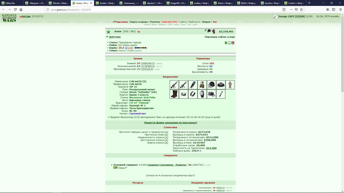Click the Savage 10FP weapon link in header
The width and height of the screenshot is (344, 193).
click(291, 16)
